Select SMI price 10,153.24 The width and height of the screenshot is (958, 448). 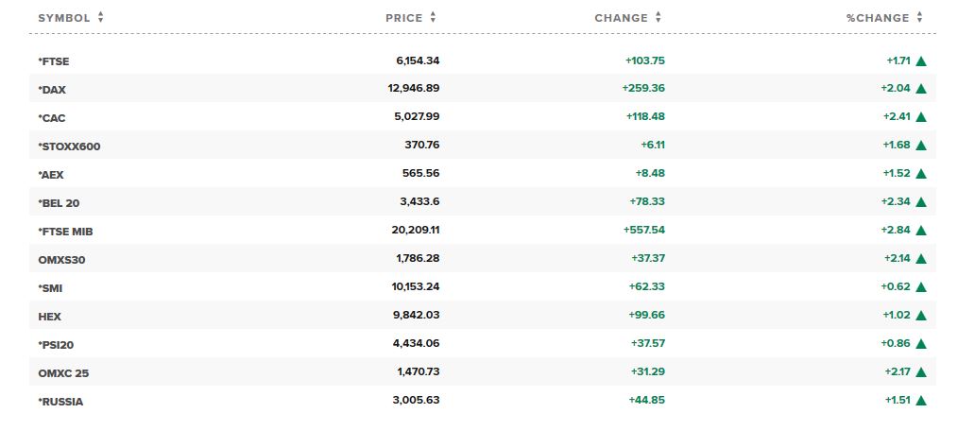(x=416, y=286)
